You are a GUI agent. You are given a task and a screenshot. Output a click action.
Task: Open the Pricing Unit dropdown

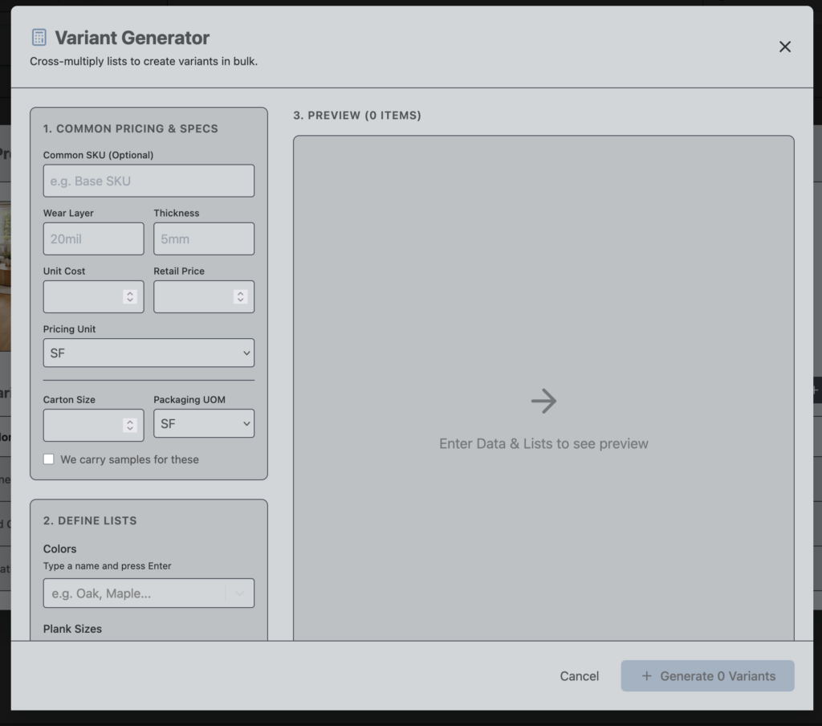(149, 353)
